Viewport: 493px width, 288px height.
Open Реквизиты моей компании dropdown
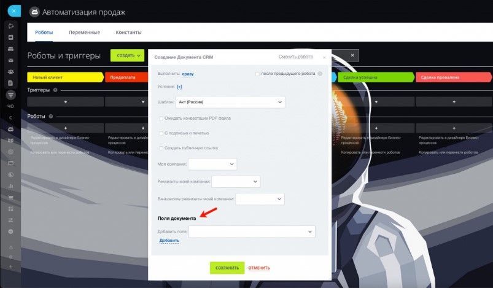(236, 182)
